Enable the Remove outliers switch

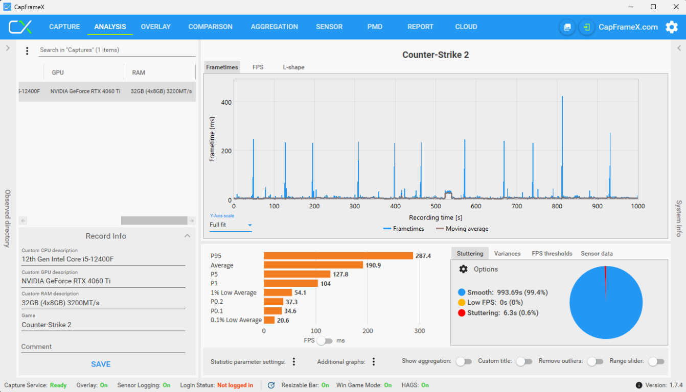pos(594,361)
